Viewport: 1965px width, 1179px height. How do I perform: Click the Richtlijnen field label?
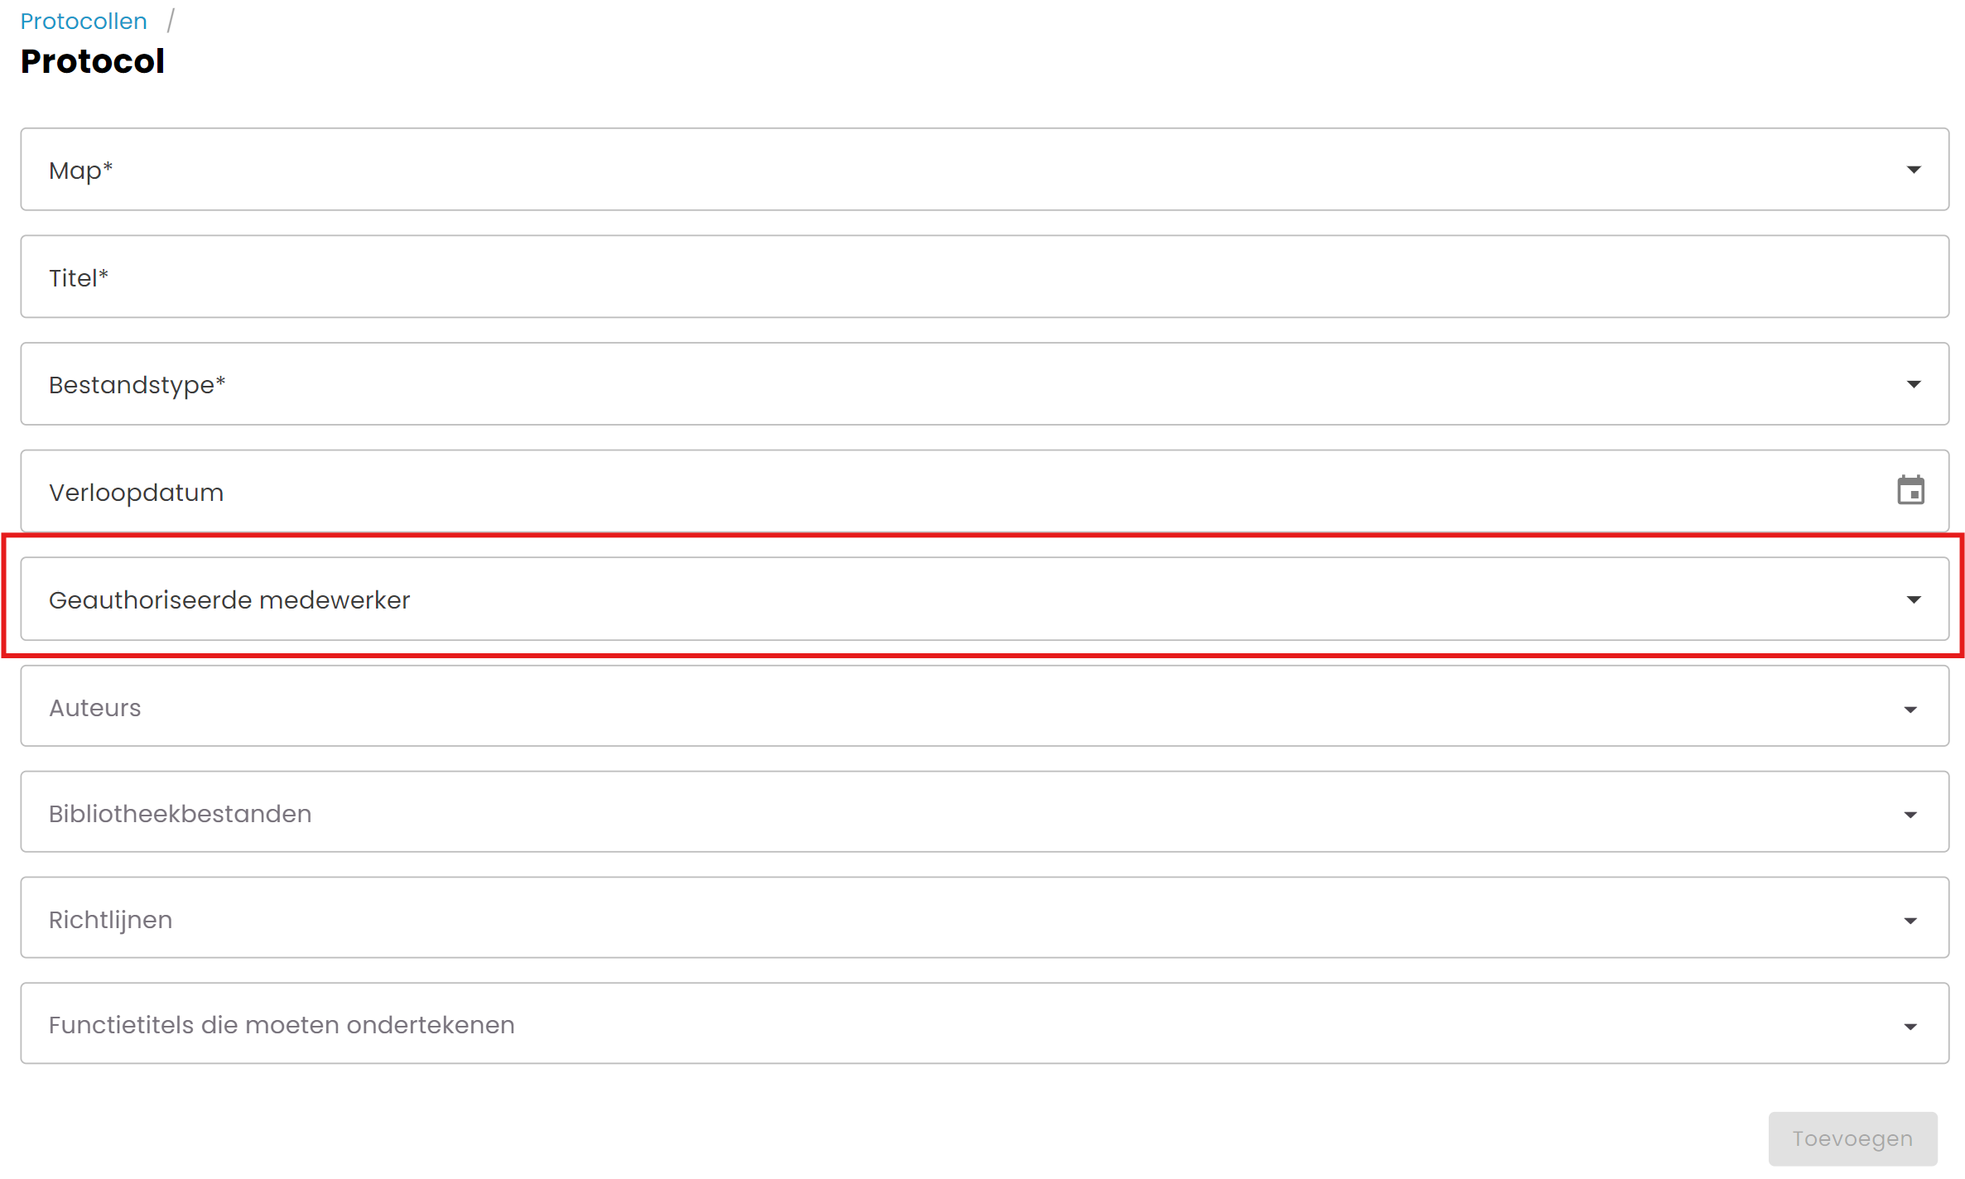(111, 920)
